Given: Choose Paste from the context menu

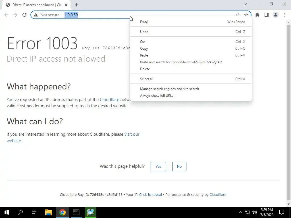Looking at the screenshot, I should click(191, 55).
